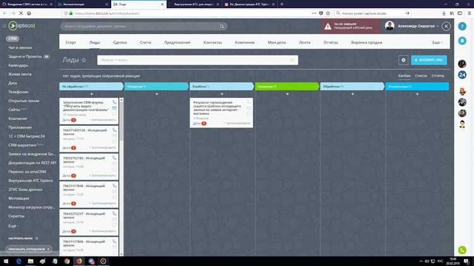474x266 pixels.
Task: Click the search magnifier in top search bar
Action: (222, 27)
